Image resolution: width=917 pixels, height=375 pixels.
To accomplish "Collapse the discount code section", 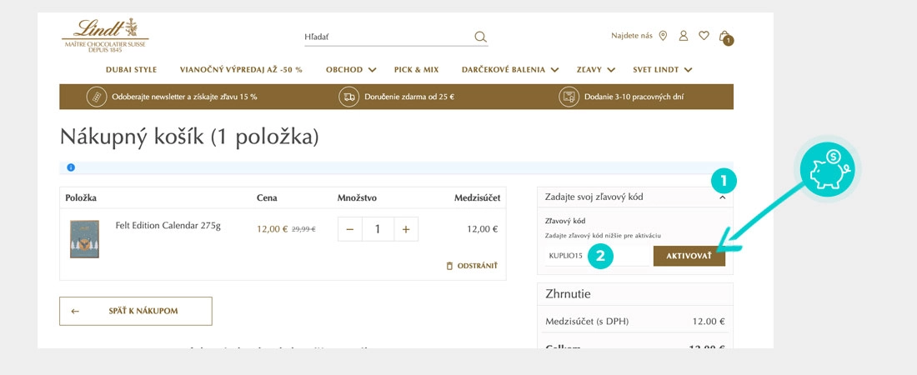I will click(x=722, y=197).
